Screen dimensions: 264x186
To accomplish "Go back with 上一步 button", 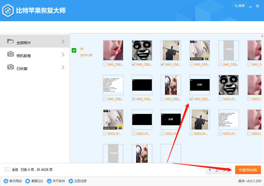I will [x=219, y=170].
